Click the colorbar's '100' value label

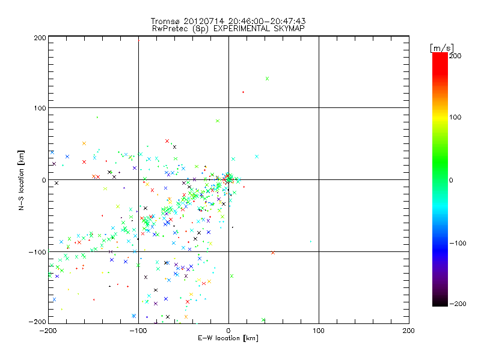click(x=455, y=117)
